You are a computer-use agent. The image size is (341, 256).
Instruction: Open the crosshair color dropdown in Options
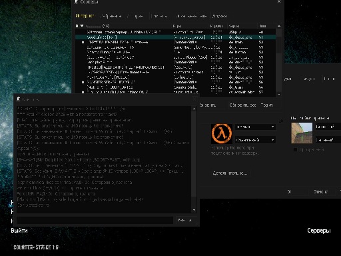pos(328,140)
